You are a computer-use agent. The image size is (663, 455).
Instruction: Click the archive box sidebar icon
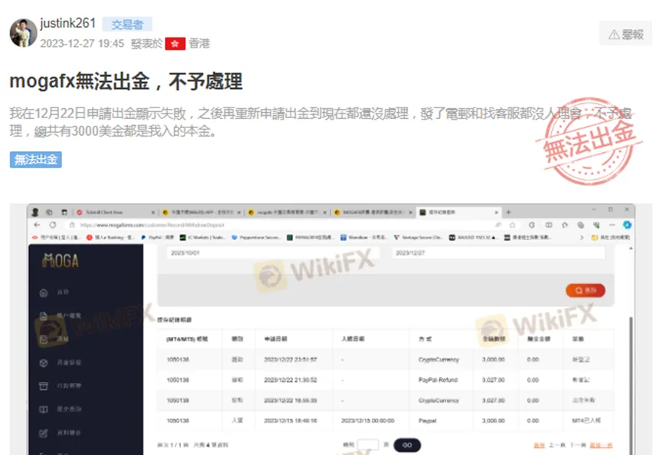[x=44, y=386]
